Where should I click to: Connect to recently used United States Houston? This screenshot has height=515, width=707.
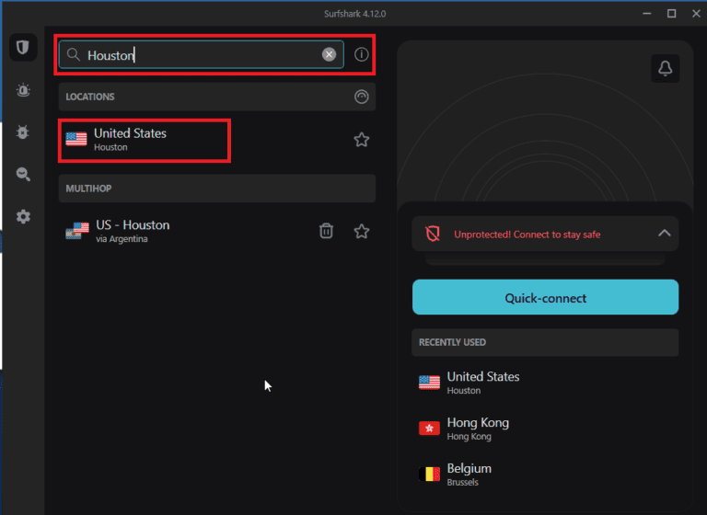(482, 383)
